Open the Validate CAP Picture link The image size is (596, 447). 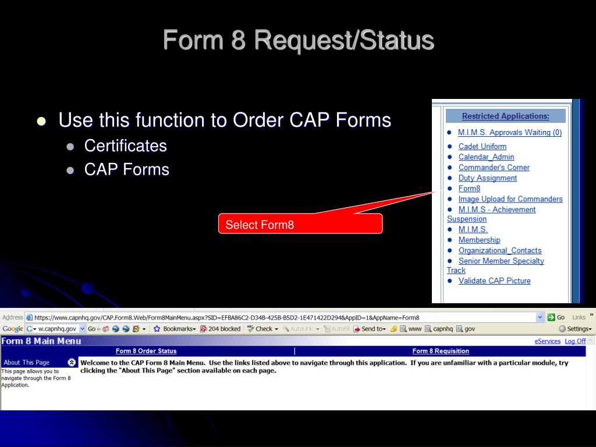495,281
